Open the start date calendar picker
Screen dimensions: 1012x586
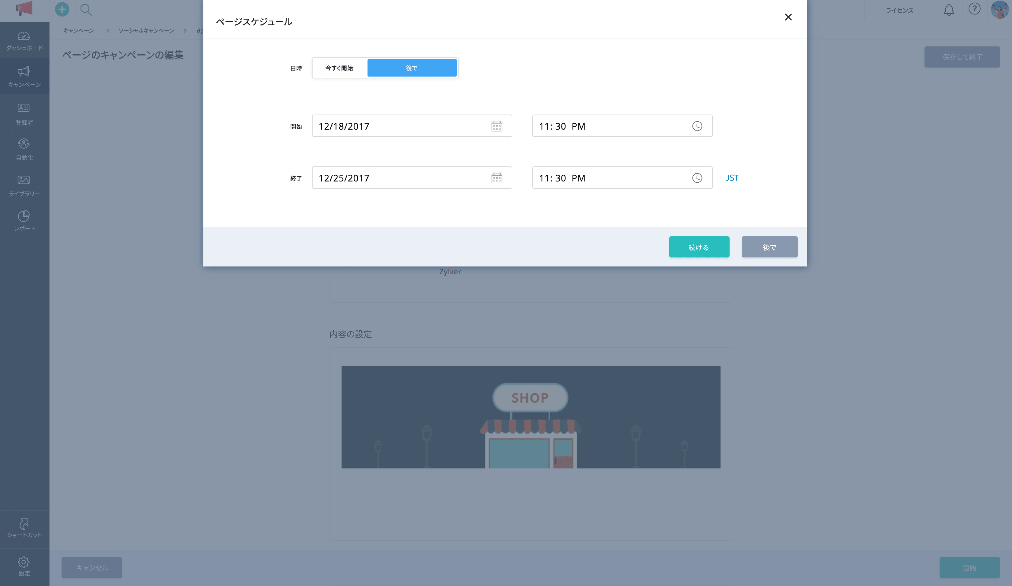coord(497,126)
